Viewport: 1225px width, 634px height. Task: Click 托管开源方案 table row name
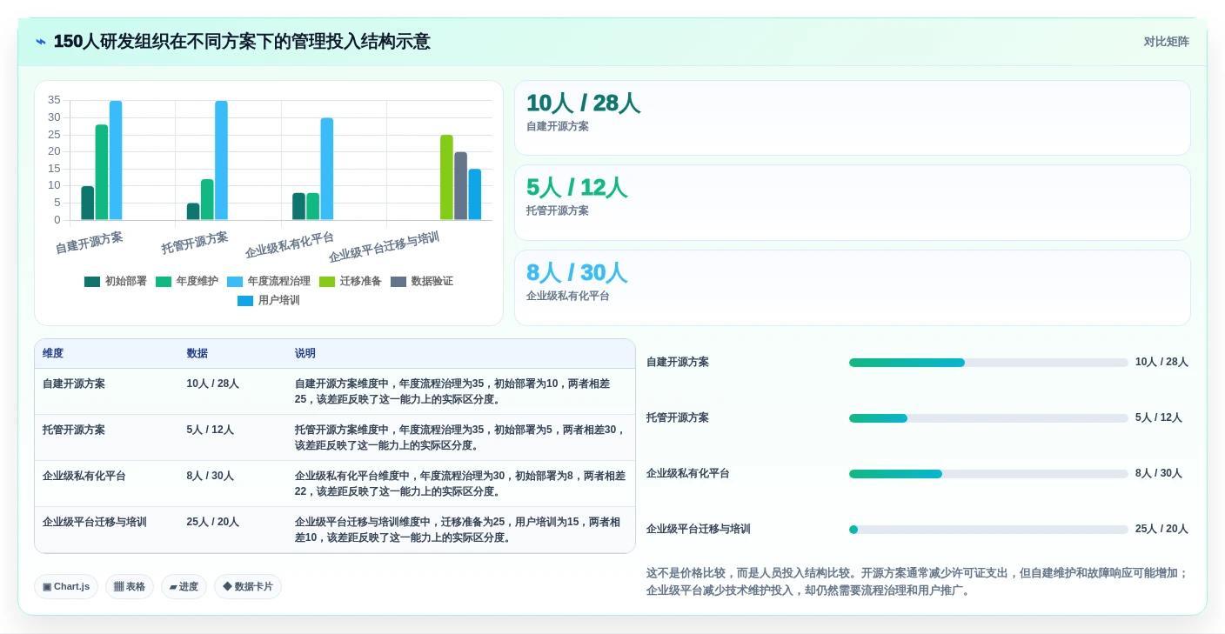pyautogui.click(x=74, y=430)
